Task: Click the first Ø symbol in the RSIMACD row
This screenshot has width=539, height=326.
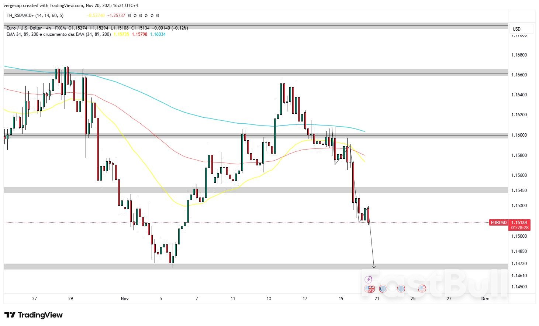Action: click(x=130, y=16)
